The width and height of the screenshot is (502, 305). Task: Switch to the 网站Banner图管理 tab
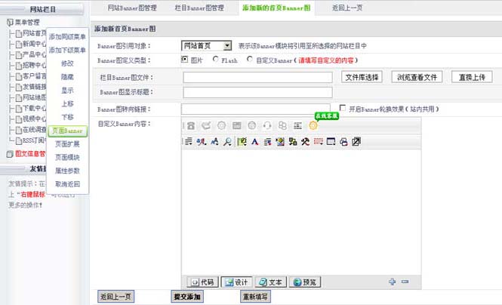tap(132, 8)
